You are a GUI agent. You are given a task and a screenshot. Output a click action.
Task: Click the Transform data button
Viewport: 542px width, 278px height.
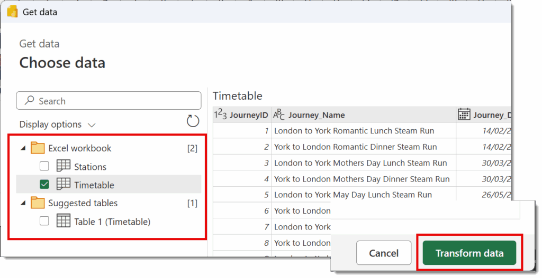coord(469,253)
